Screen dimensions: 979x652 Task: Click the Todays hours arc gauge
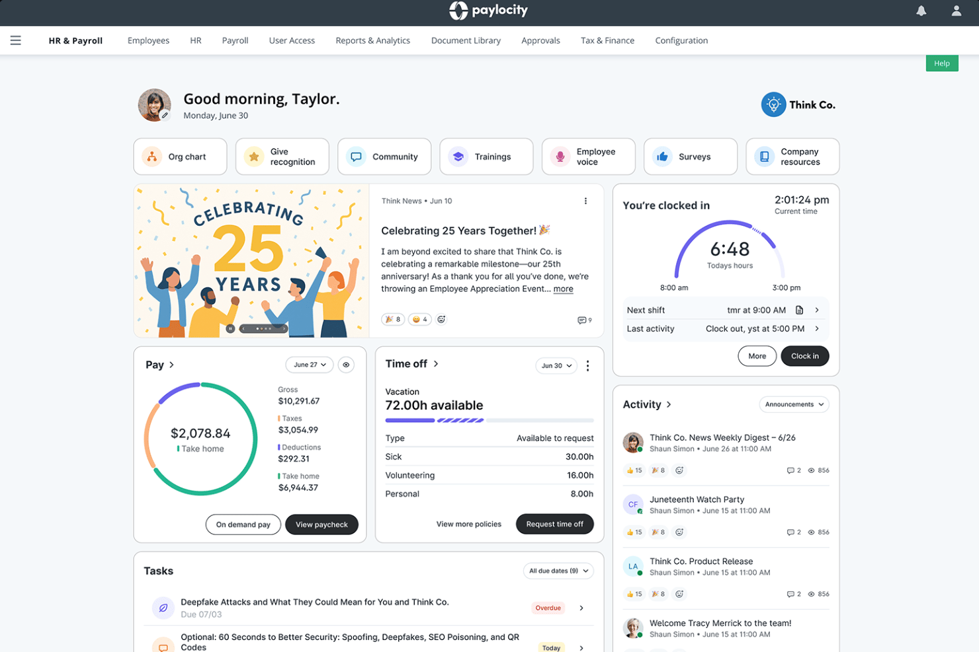730,249
